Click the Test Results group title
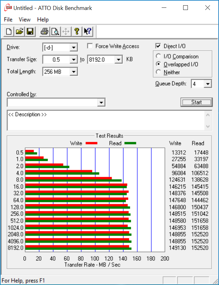The height and width of the screenshot is (285, 219). [109, 136]
